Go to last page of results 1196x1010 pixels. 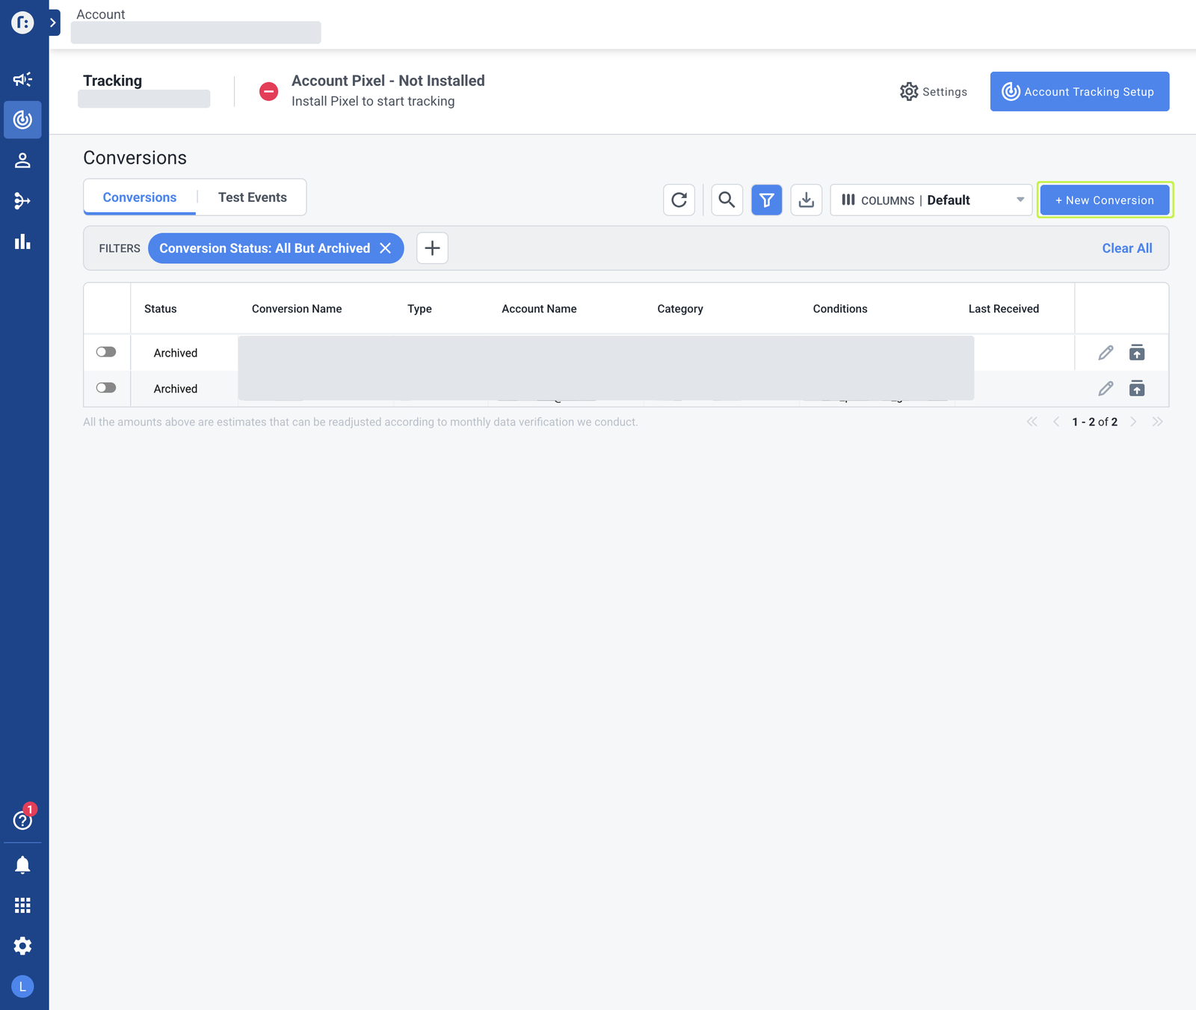[1157, 422]
